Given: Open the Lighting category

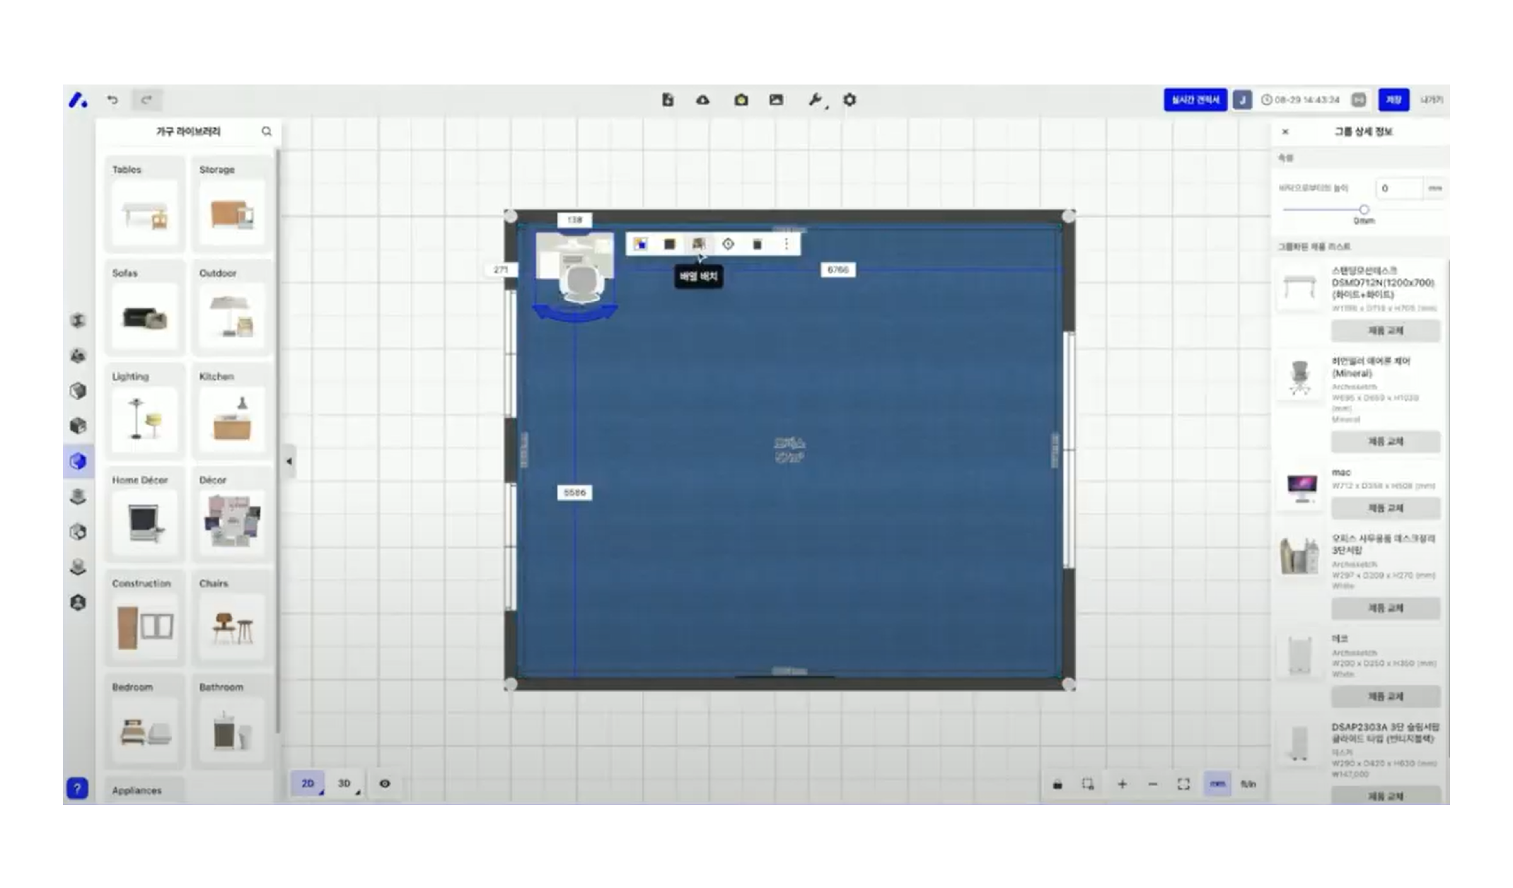Looking at the screenshot, I should [145, 410].
